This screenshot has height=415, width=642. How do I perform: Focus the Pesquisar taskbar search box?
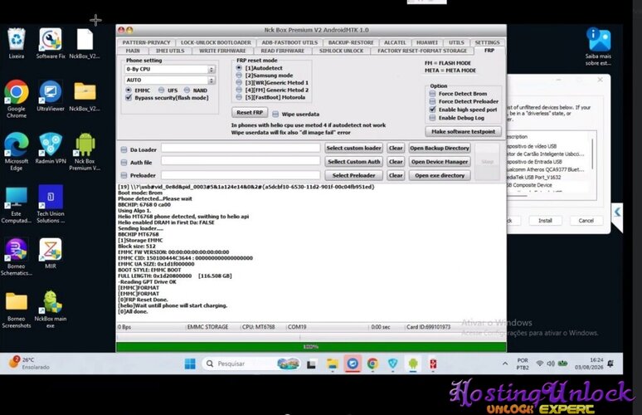250,364
